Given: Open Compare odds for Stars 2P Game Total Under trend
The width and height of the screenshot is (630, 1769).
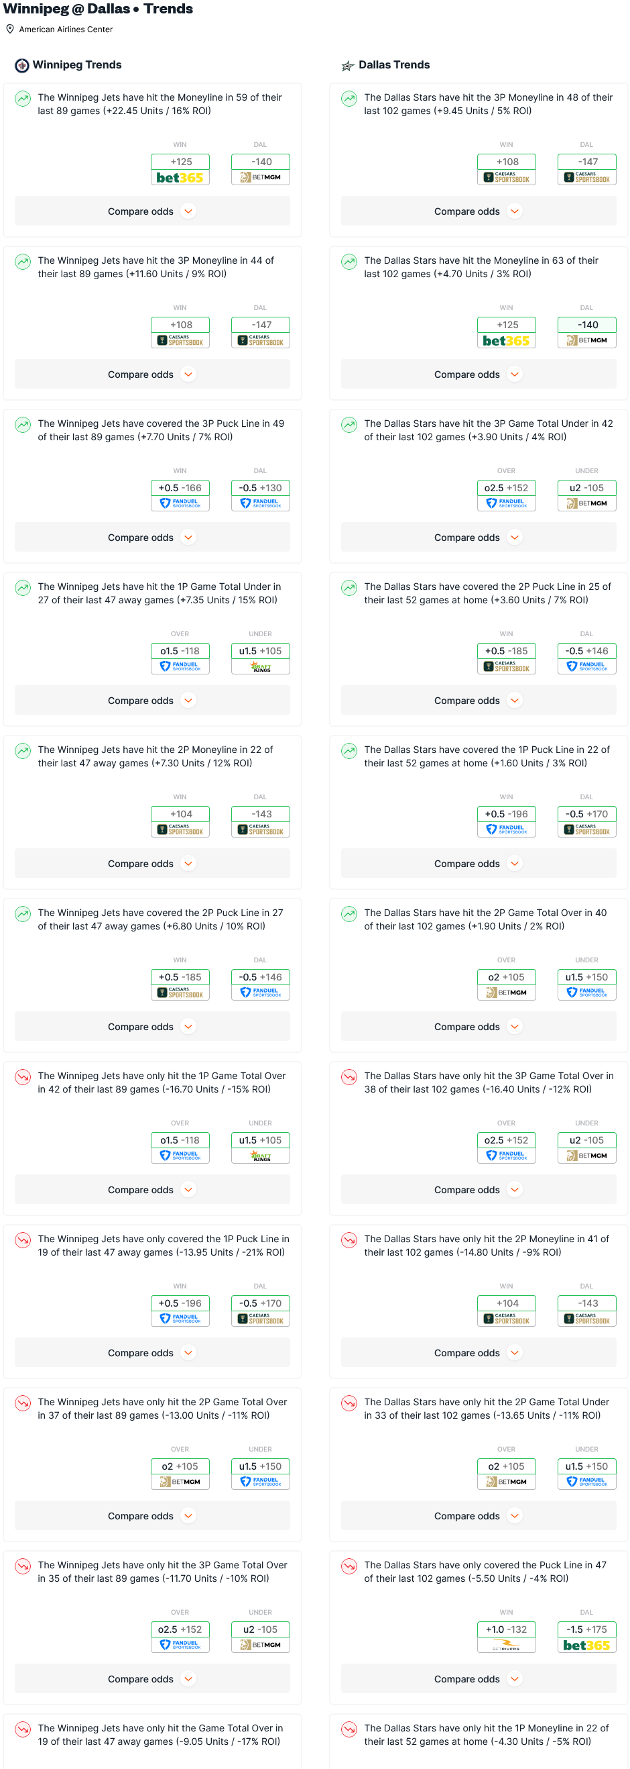Looking at the screenshot, I should coord(478,1515).
